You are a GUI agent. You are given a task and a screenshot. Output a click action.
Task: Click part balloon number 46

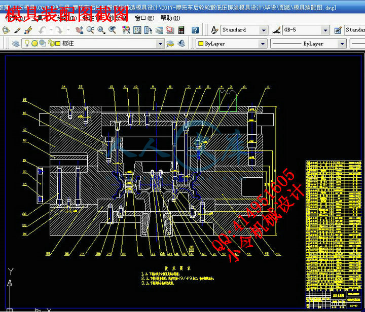click(x=278, y=254)
